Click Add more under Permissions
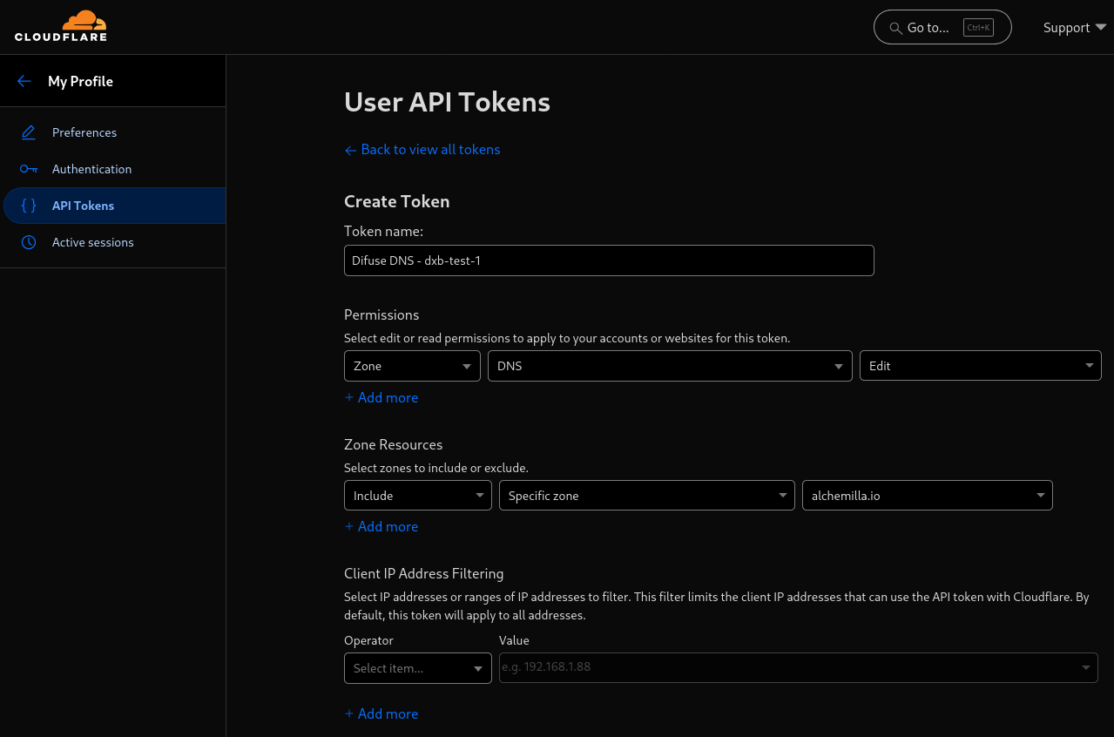This screenshot has width=1114, height=737. coord(381,397)
